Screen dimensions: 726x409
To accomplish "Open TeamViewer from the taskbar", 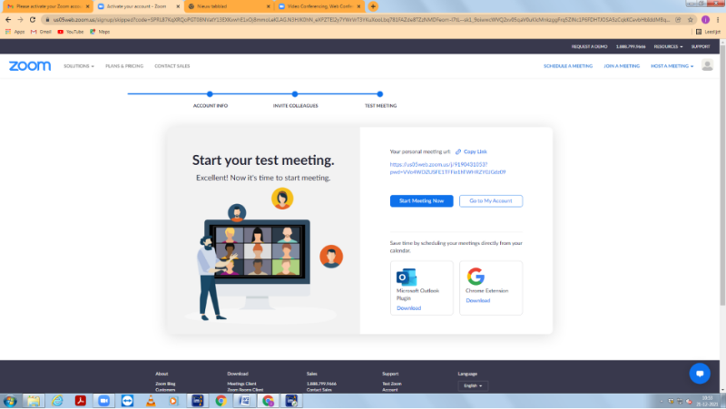I will 127,401.
